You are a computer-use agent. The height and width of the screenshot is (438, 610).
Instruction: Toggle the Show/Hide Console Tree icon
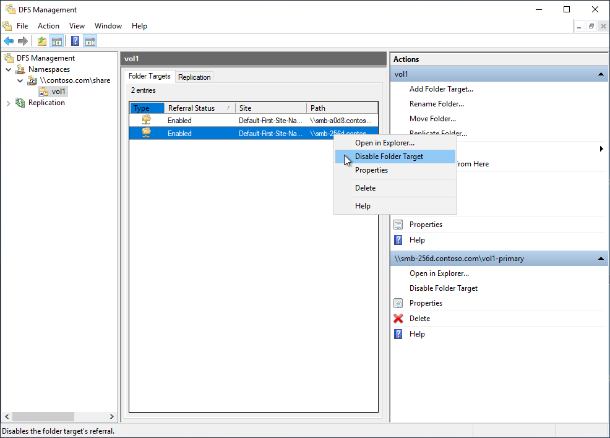click(57, 41)
